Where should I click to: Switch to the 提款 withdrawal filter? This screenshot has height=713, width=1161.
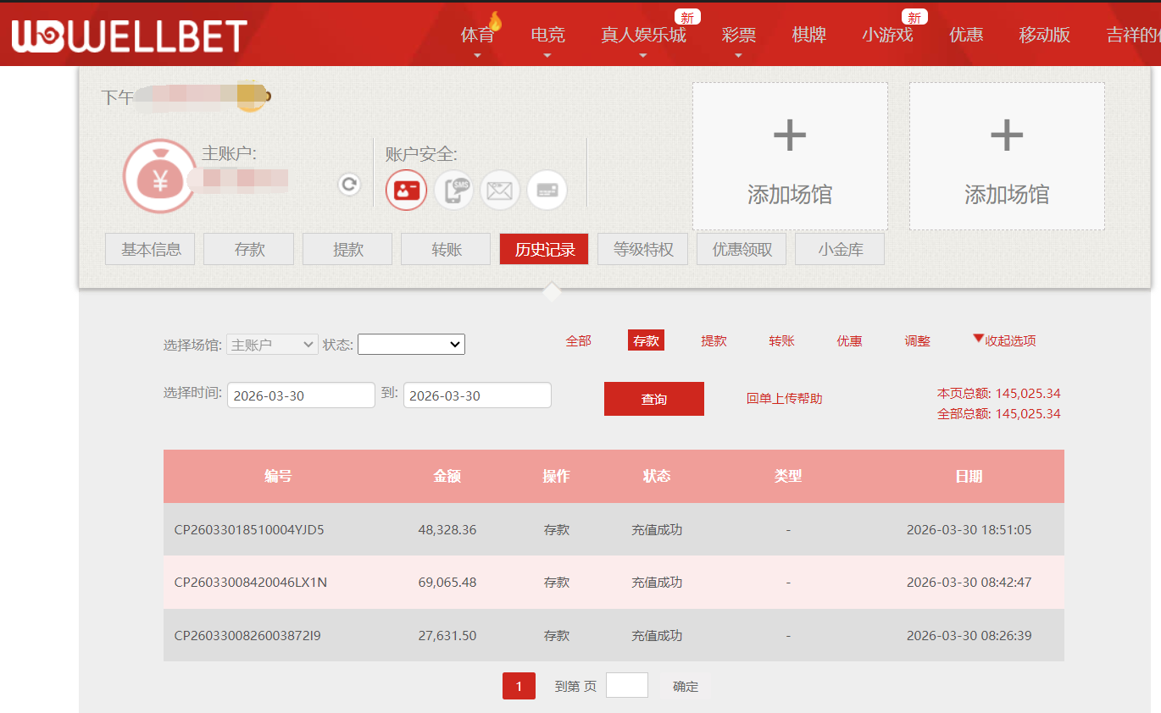(714, 340)
